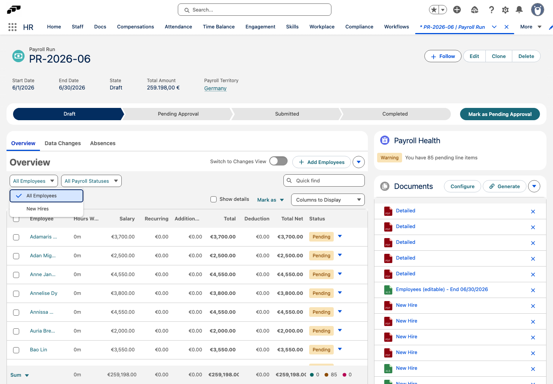
Task: Select the Pending Approval path stage
Action: point(178,114)
